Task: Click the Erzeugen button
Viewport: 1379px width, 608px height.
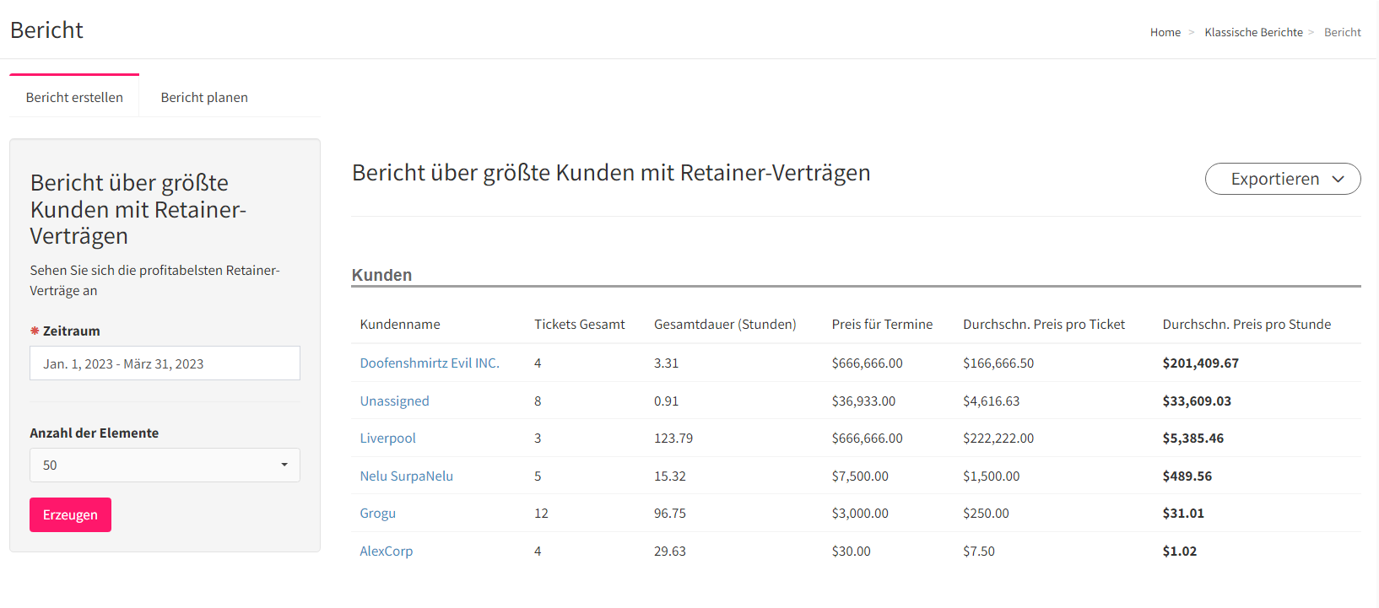Action: pyautogui.click(x=70, y=514)
